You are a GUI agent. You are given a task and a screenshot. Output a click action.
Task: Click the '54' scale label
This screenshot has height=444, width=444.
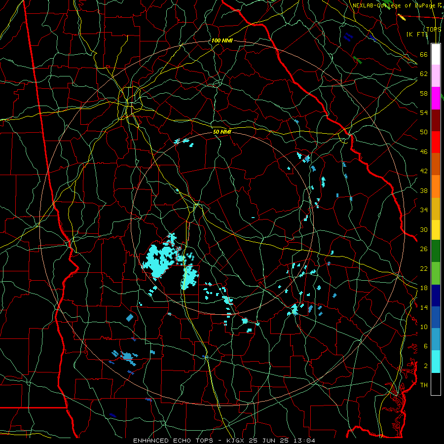click(x=424, y=112)
